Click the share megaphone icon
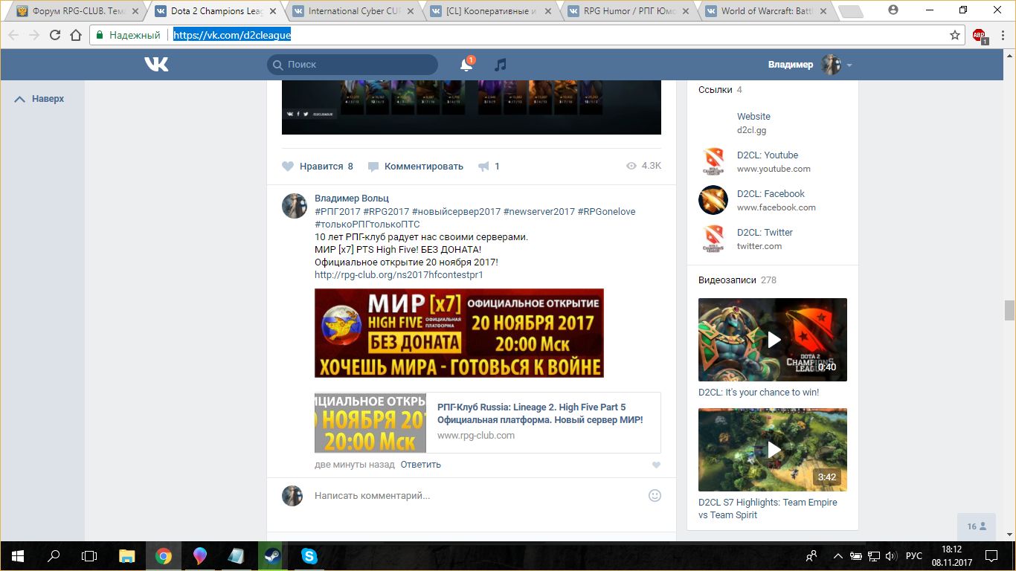Screen dimensions: 1016x571 484,167
